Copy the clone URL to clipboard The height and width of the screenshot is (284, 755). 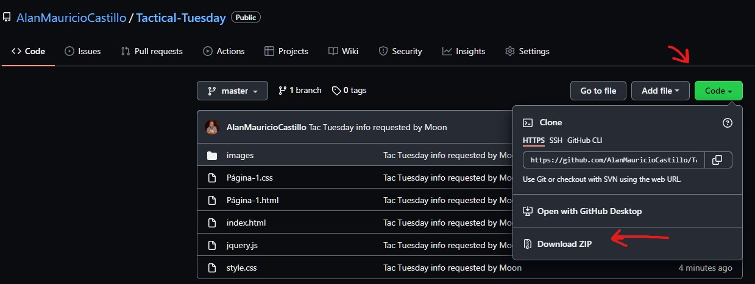click(718, 160)
